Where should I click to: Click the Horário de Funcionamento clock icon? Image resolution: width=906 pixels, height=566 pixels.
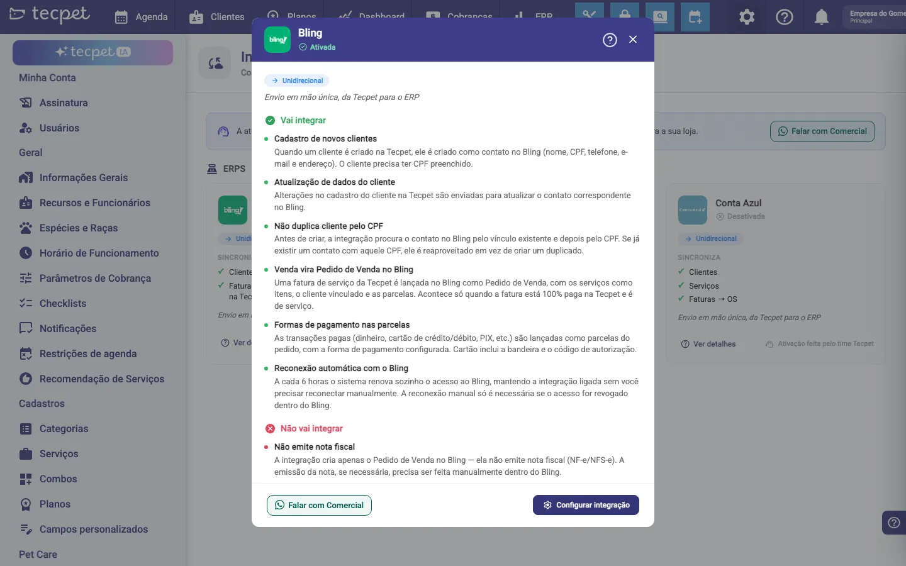(26, 253)
